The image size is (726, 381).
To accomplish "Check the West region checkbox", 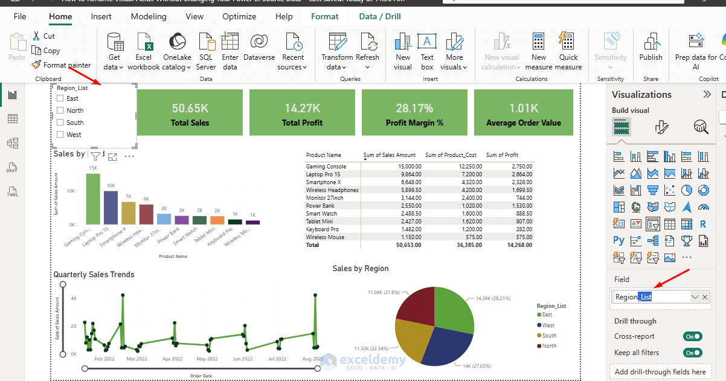I will click(x=60, y=135).
